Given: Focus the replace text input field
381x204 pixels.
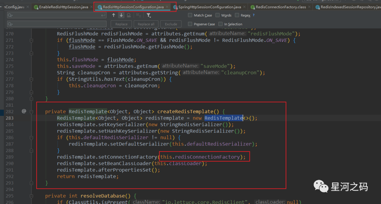Looking at the screenshot, I should [57, 24].
